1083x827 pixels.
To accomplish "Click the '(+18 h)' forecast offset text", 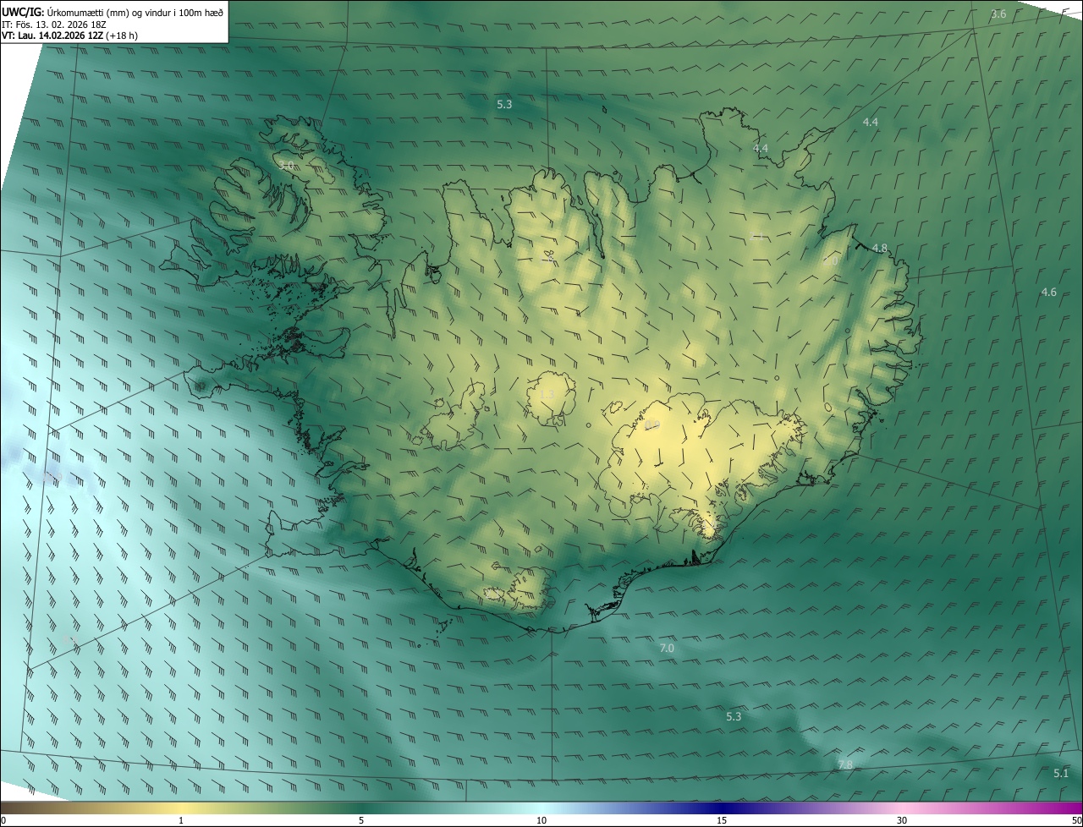I will coord(122,36).
